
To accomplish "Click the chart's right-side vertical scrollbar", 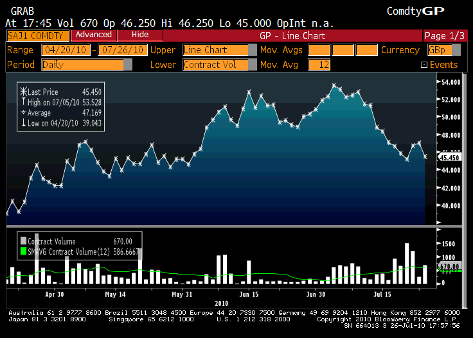I will click(465, 191).
